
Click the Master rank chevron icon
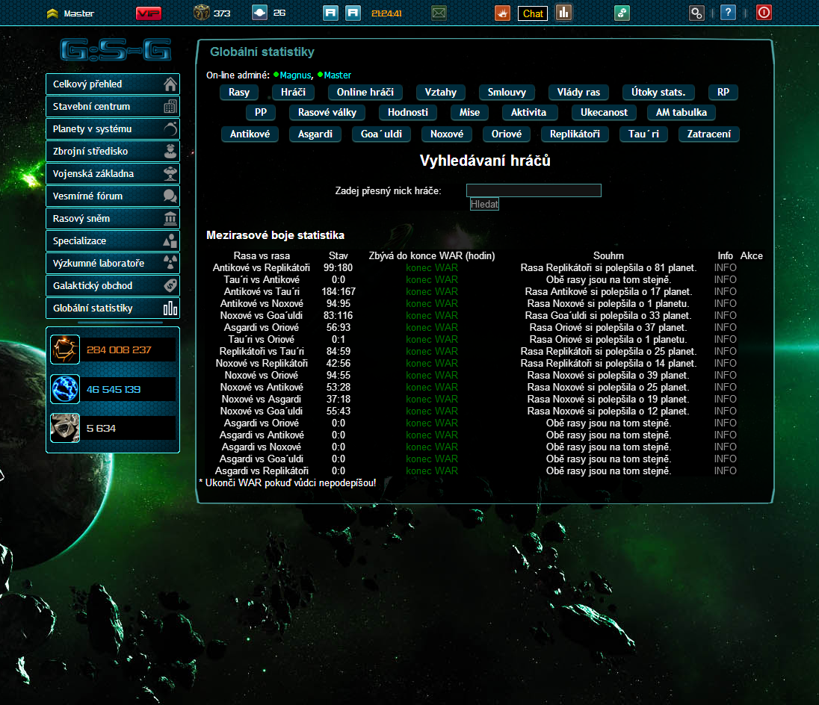pyautogui.click(x=52, y=13)
